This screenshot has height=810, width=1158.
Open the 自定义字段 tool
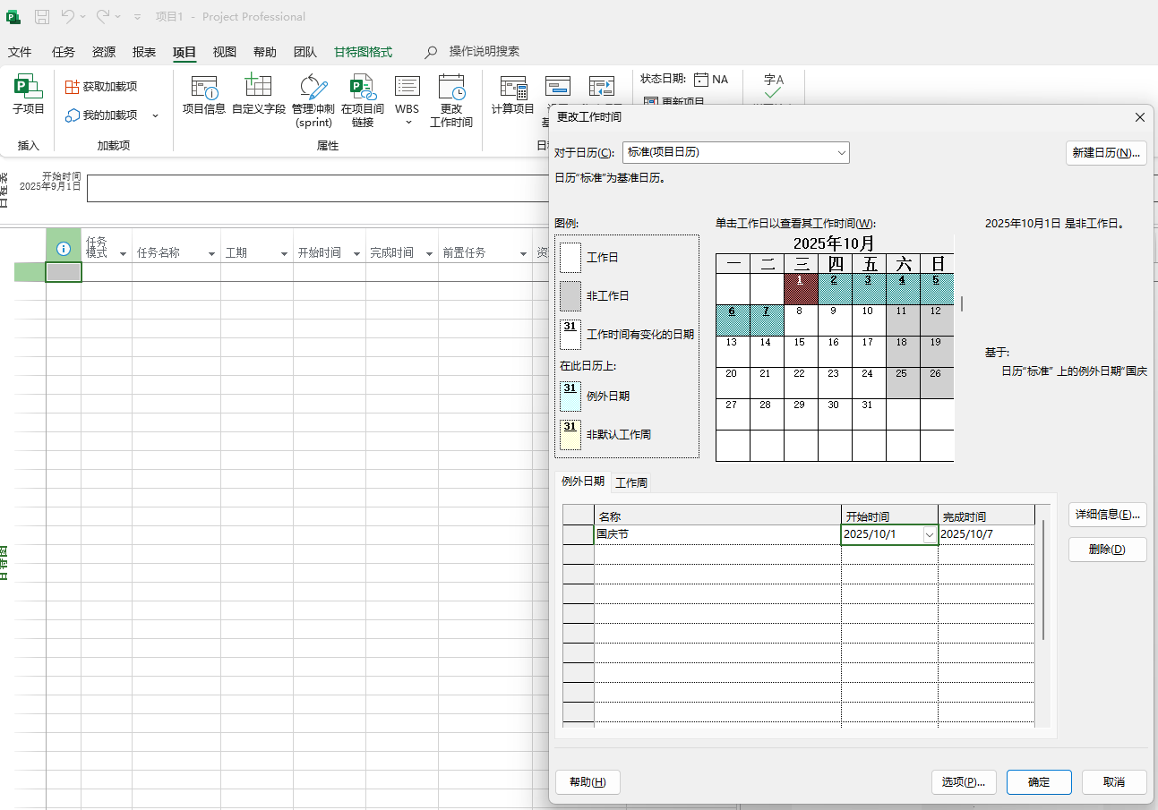(x=258, y=95)
